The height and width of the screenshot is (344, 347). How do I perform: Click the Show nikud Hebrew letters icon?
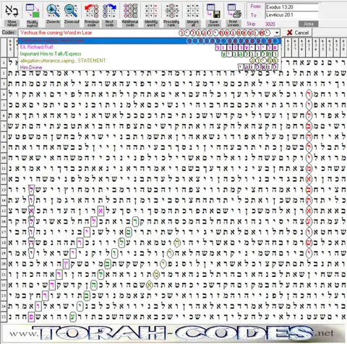coord(11,11)
